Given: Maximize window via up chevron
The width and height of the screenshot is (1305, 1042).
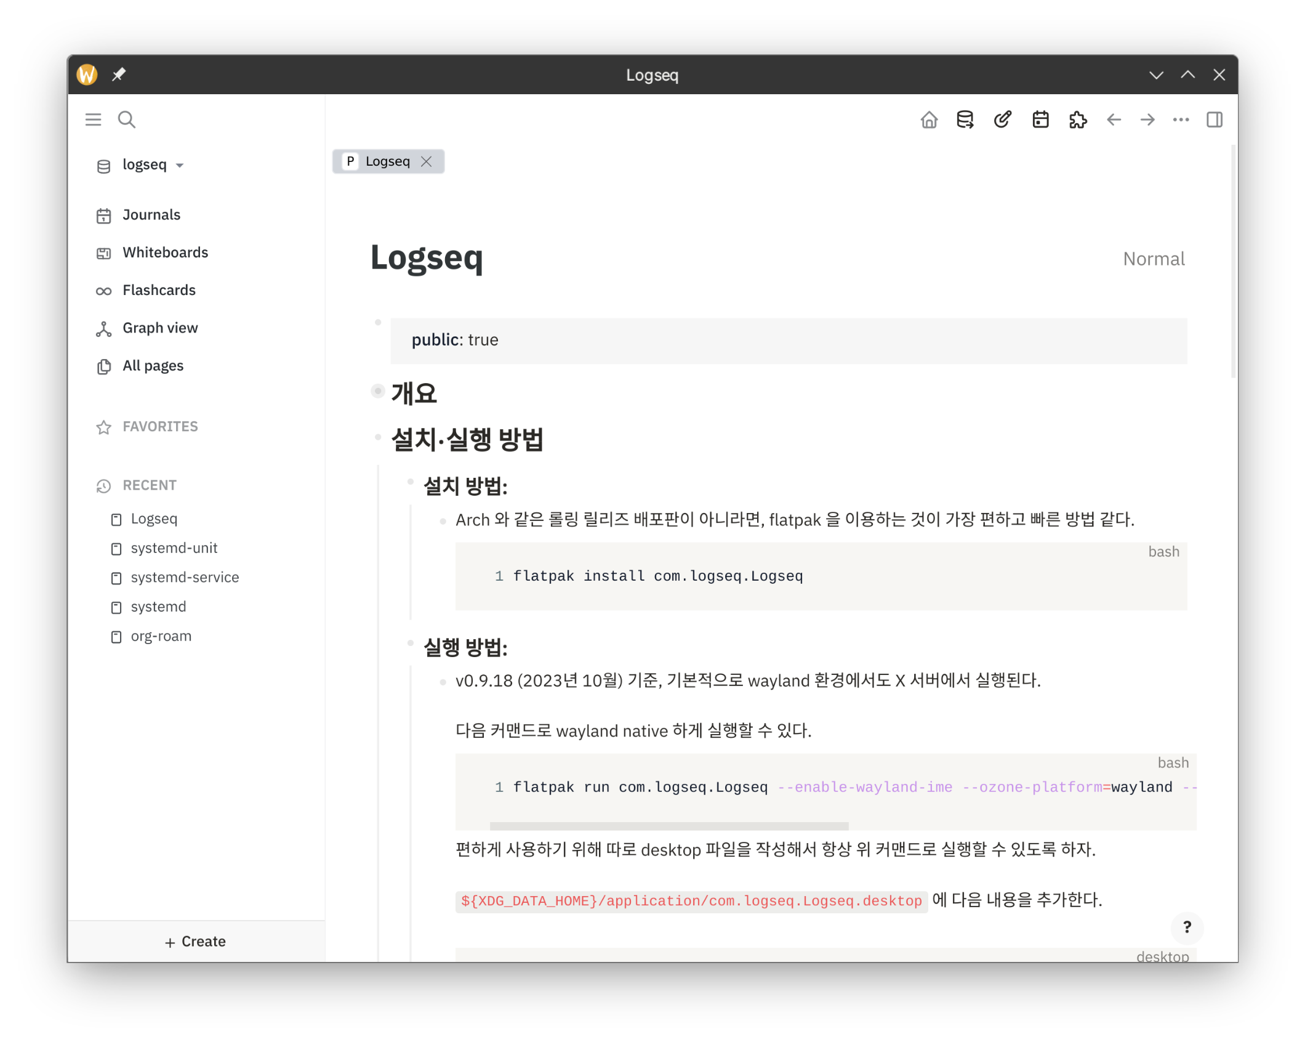Looking at the screenshot, I should point(1187,75).
